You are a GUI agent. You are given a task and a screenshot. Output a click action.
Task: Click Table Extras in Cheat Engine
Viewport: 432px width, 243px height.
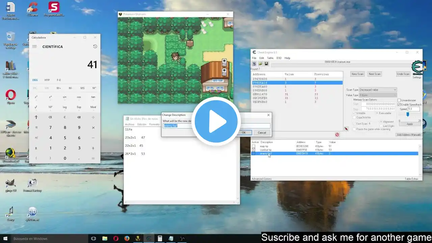pos(411,179)
